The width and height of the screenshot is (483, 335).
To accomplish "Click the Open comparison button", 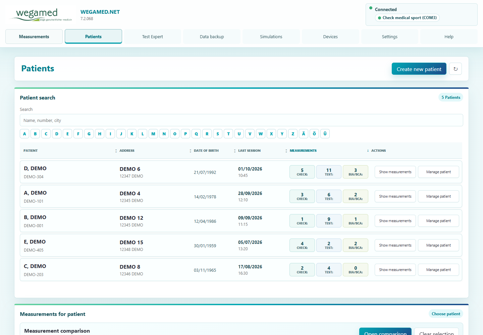I will [385, 332].
